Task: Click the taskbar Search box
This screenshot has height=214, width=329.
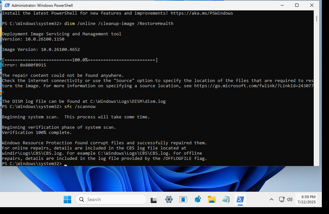Action: [x=111, y=199]
